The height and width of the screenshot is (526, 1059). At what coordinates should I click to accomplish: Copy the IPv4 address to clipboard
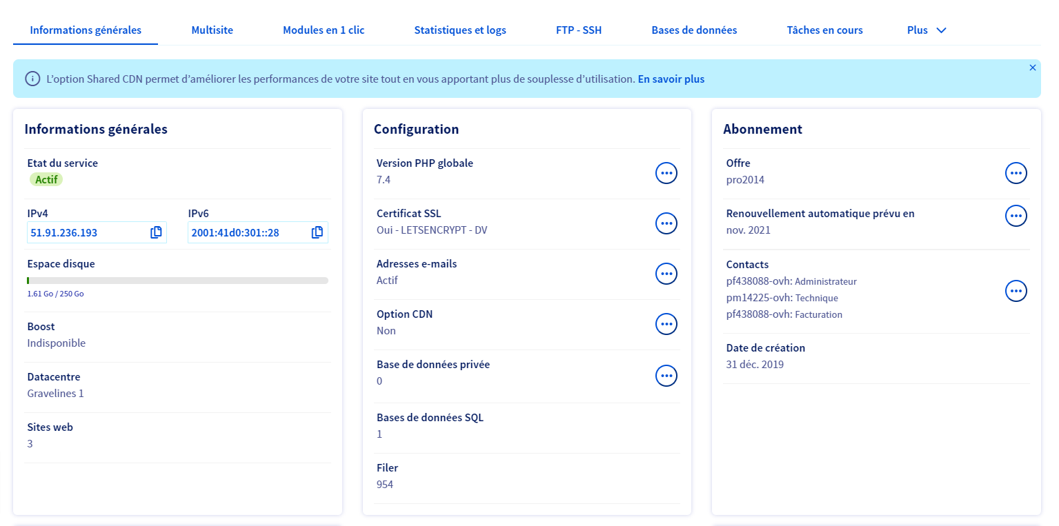tap(156, 232)
